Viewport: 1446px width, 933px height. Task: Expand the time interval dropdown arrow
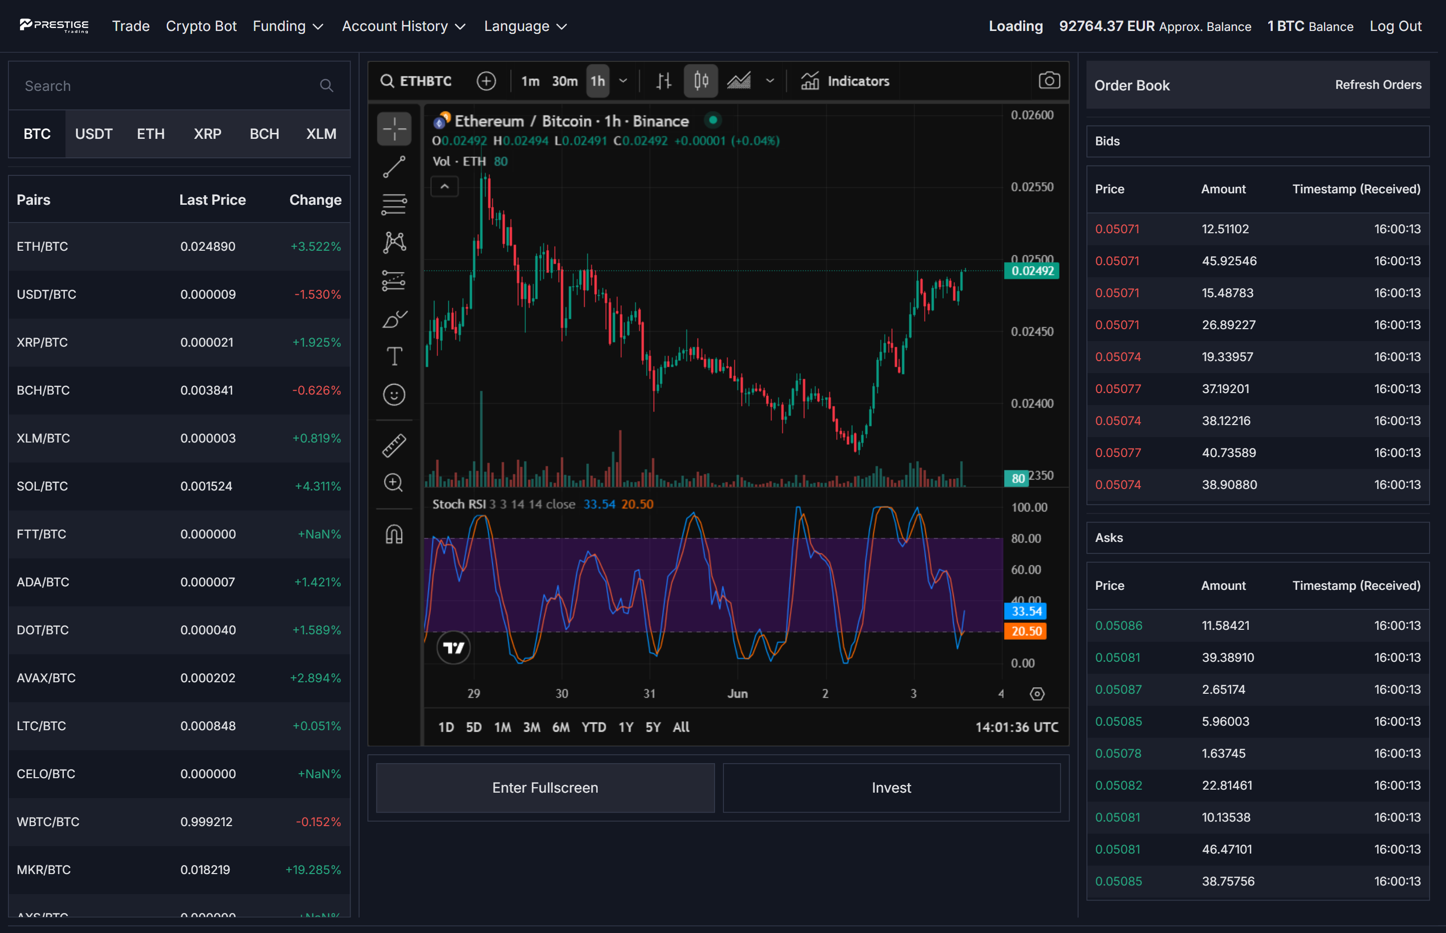tap(623, 80)
